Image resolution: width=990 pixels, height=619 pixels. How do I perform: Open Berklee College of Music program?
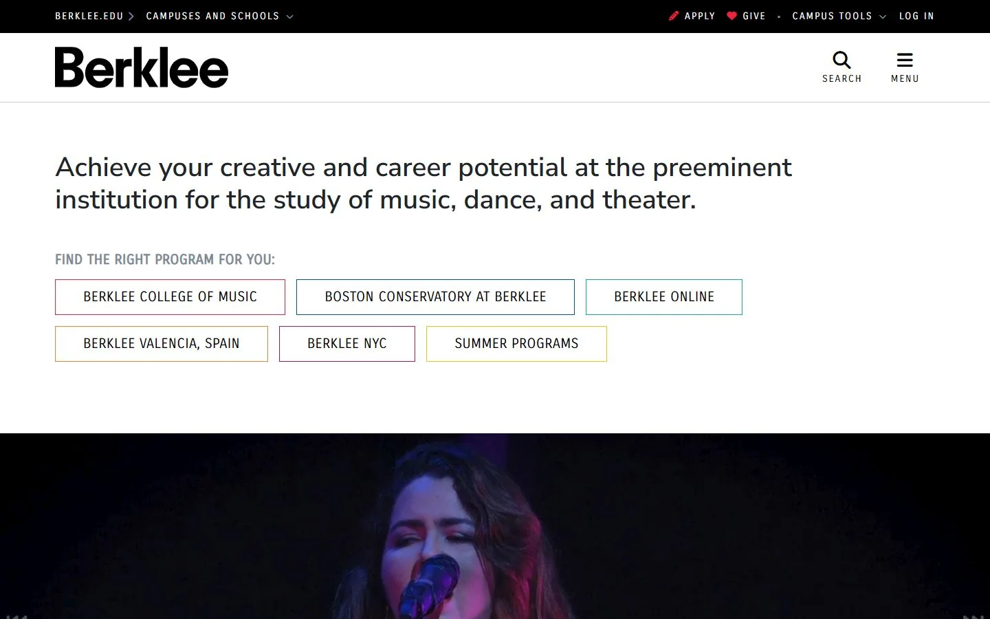click(170, 297)
